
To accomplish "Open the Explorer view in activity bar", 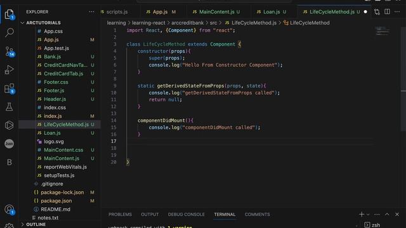I will 9,14.
